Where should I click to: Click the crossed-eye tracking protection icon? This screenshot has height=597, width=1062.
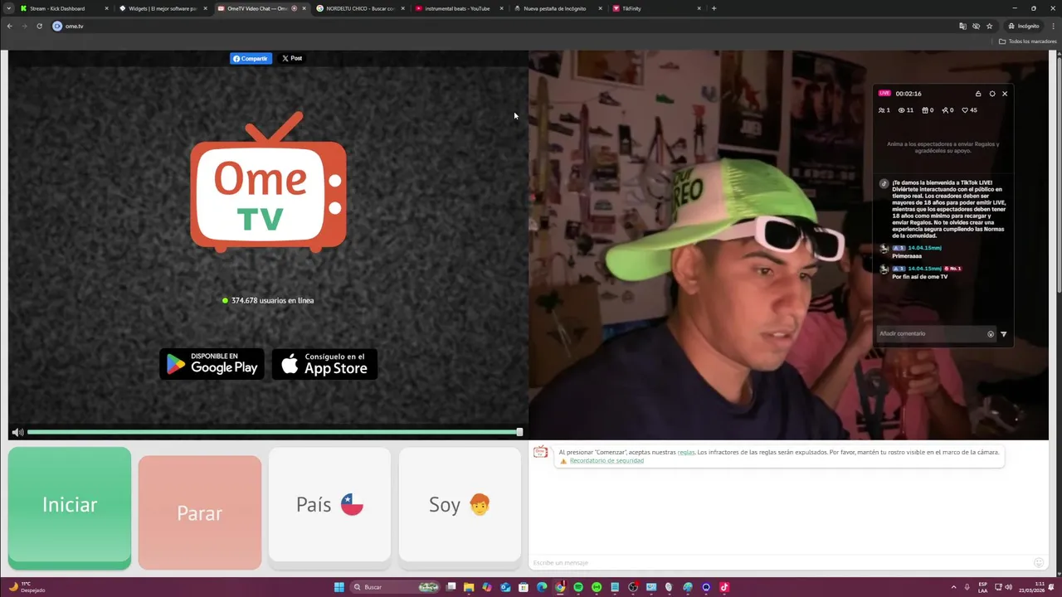point(976,26)
